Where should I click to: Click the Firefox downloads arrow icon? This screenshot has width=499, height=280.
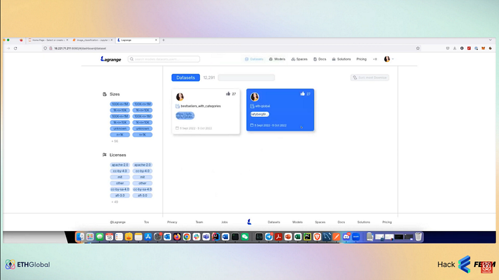(x=455, y=48)
